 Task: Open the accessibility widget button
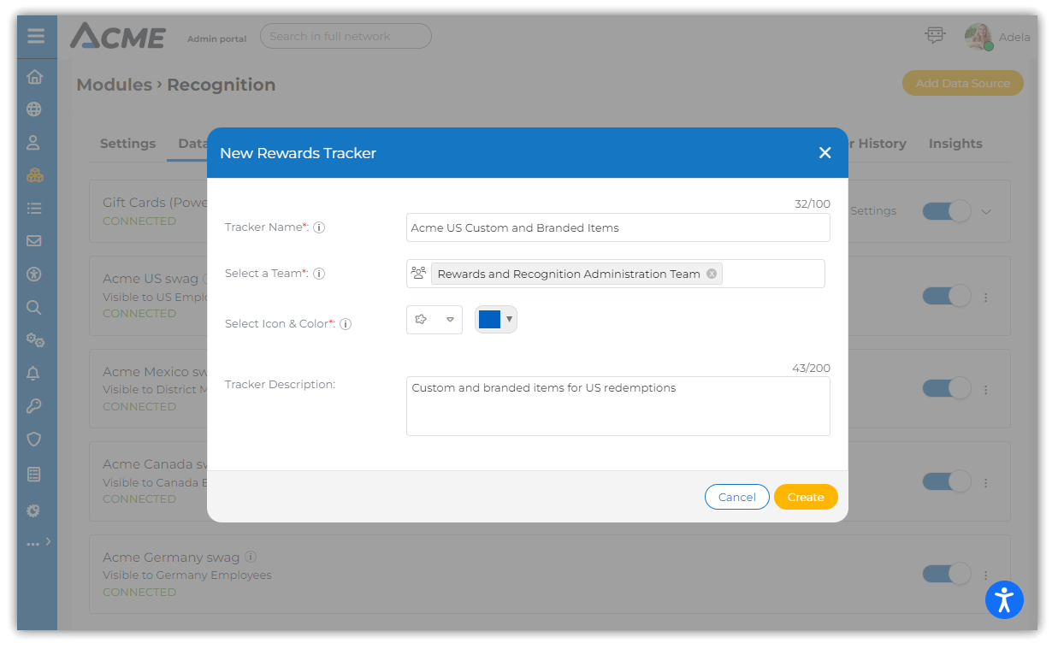(x=1004, y=599)
